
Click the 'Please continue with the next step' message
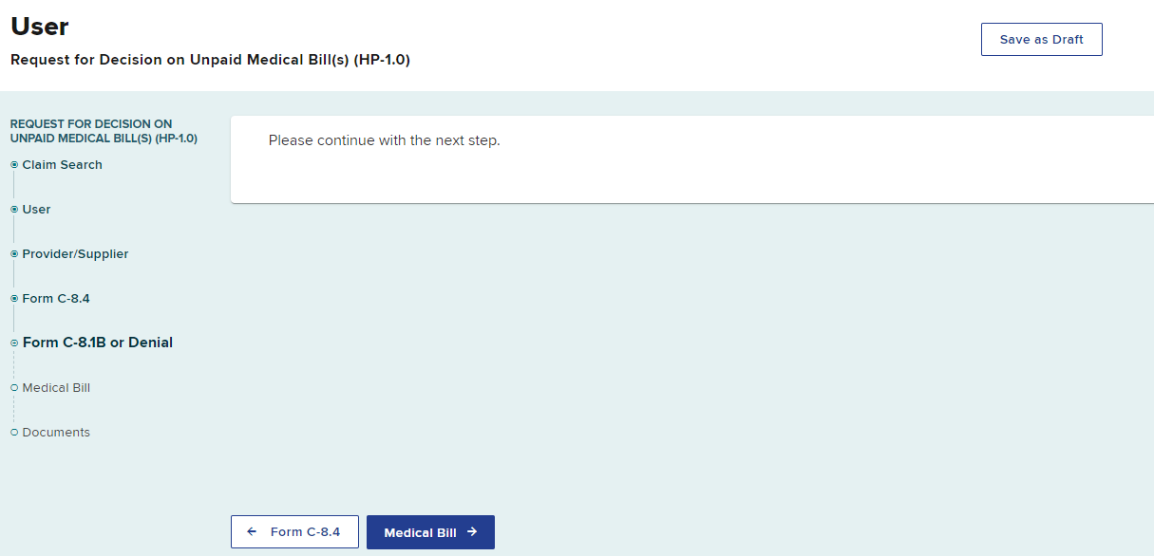pyautogui.click(x=384, y=140)
